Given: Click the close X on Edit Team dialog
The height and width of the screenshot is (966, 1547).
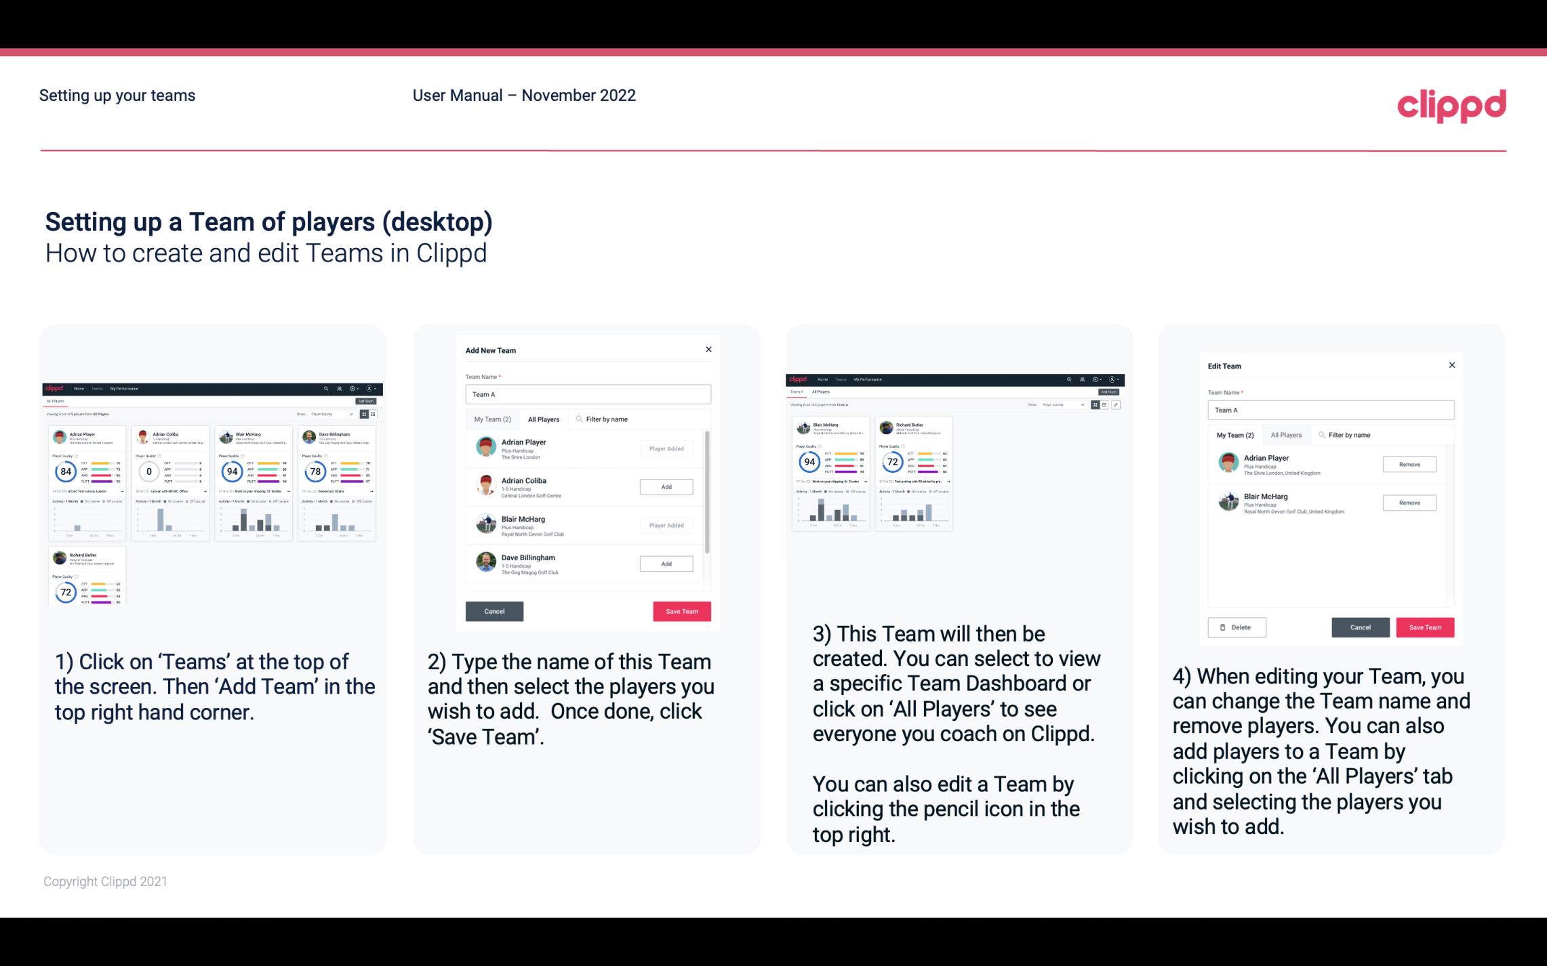Looking at the screenshot, I should 1451,366.
